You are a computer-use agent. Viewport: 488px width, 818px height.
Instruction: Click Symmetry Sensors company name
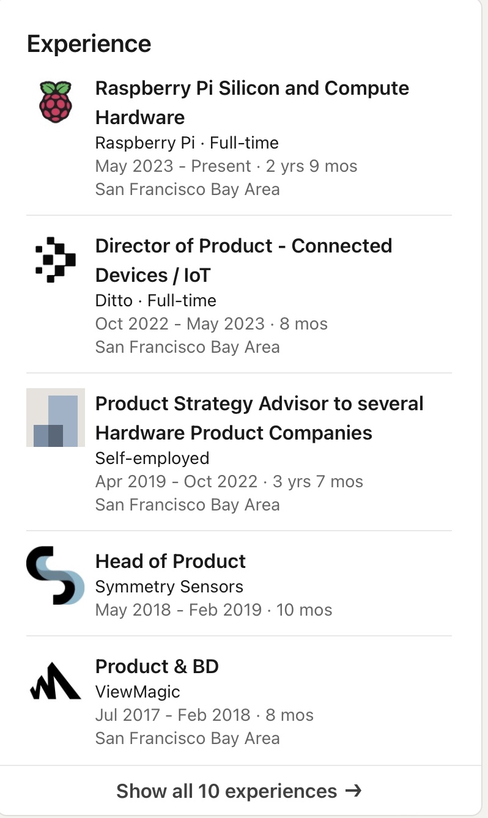(169, 587)
